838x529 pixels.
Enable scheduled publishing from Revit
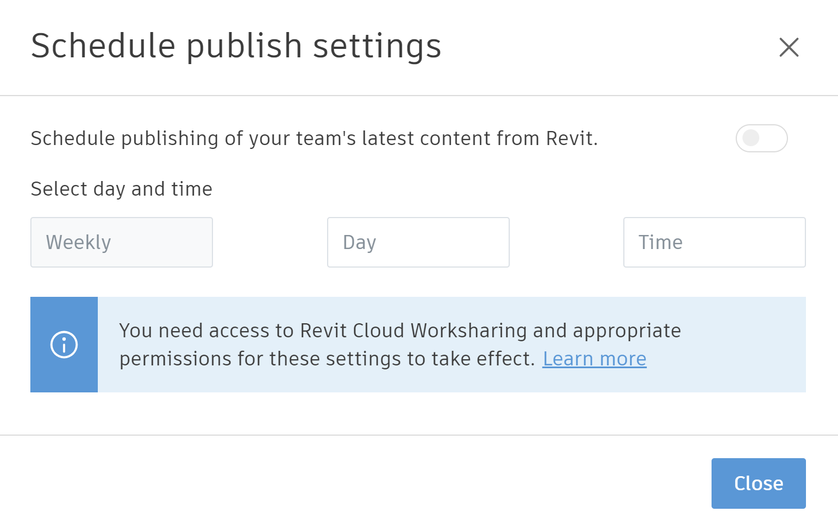click(762, 138)
